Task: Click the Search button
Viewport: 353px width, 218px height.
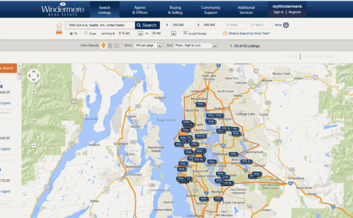Action: (147, 25)
